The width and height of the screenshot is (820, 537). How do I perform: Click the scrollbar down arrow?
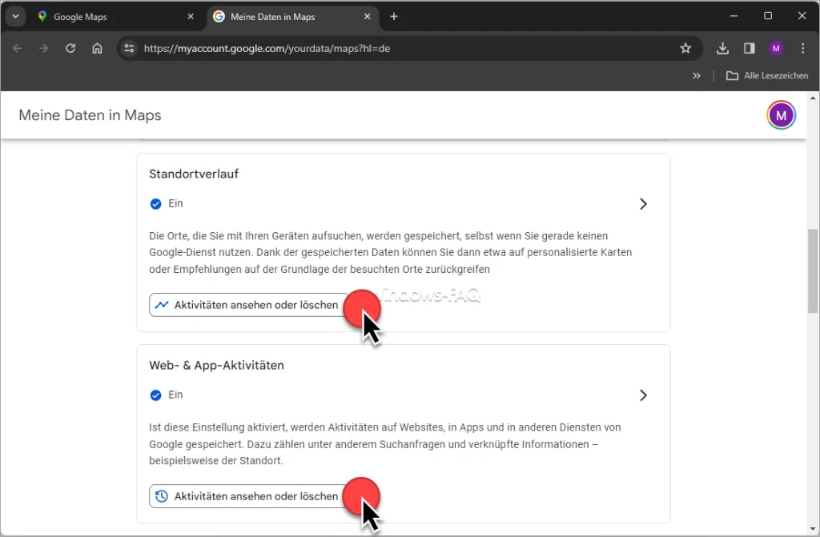813,529
